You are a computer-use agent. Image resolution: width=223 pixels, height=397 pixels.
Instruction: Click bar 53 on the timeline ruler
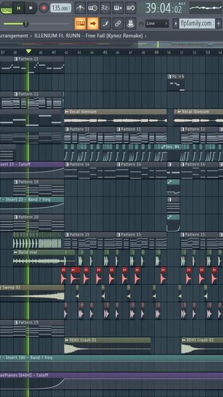[208, 52]
